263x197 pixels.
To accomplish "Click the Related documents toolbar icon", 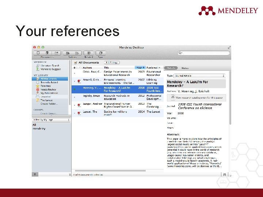I will (88, 53).
